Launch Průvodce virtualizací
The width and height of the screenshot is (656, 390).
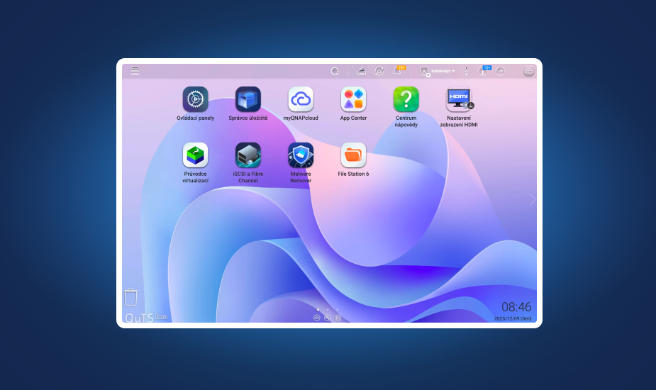tap(195, 155)
